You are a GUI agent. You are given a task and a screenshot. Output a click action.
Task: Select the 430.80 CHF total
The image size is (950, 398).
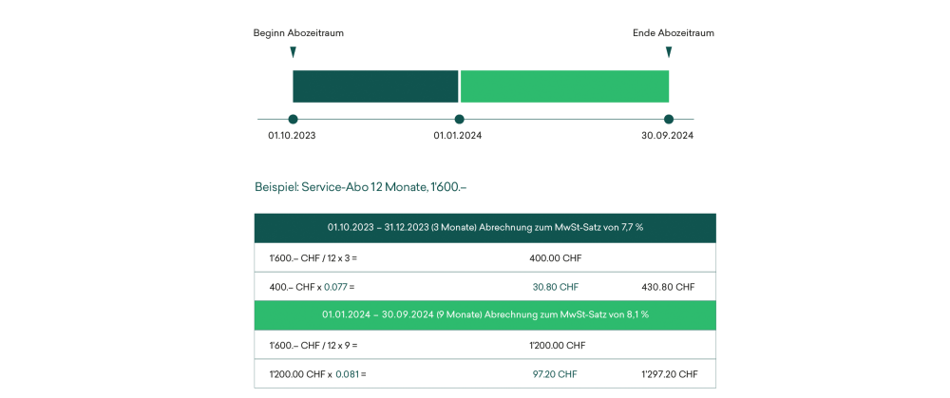(669, 287)
